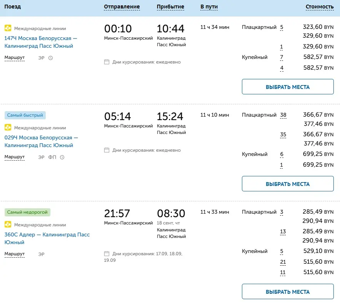Click the yellow international lines icon for train 147Ч
This screenshot has width=340, height=303.
pyautogui.click(x=8, y=28)
